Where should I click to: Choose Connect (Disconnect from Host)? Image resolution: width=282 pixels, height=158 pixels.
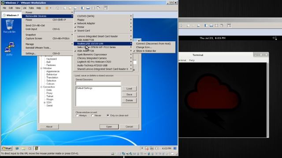pos(154,43)
